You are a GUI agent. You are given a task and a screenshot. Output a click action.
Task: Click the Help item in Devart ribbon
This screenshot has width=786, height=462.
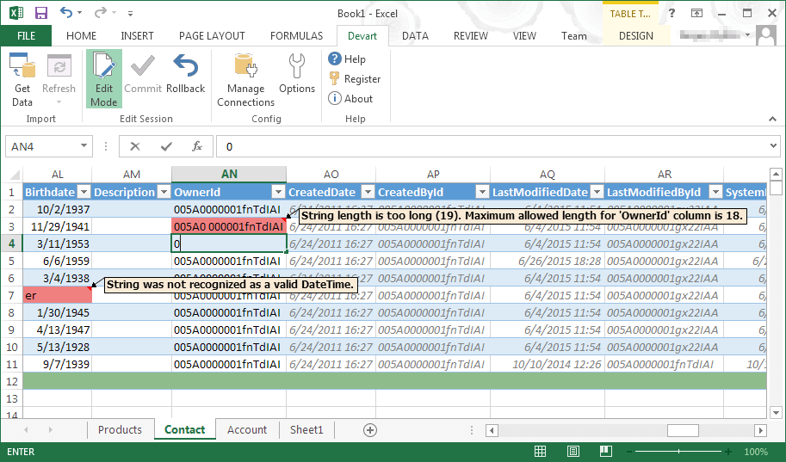point(347,59)
